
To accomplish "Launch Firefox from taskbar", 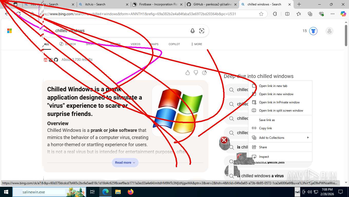I will point(130,192).
